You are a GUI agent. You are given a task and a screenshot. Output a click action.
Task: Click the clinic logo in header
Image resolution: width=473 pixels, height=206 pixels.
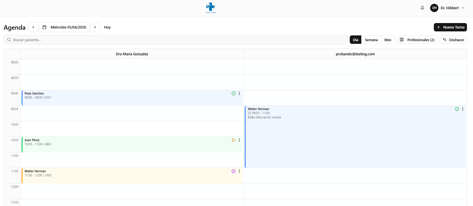[x=210, y=8]
